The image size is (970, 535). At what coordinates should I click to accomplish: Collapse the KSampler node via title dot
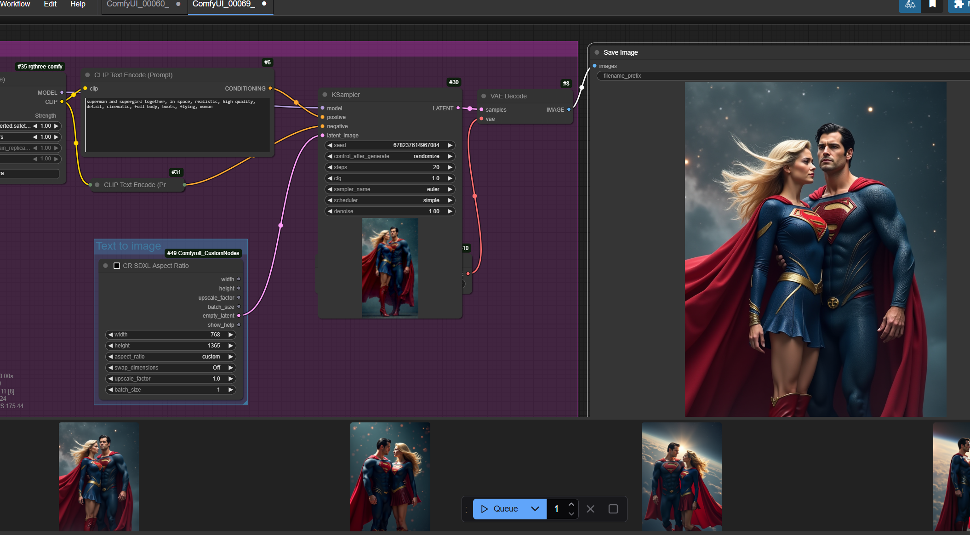tap(325, 95)
